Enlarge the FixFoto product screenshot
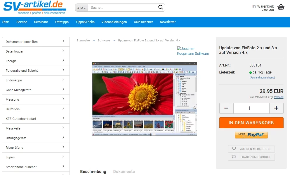Image resolution: width=290 pixels, height=175 pixels. [x=145, y=99]
